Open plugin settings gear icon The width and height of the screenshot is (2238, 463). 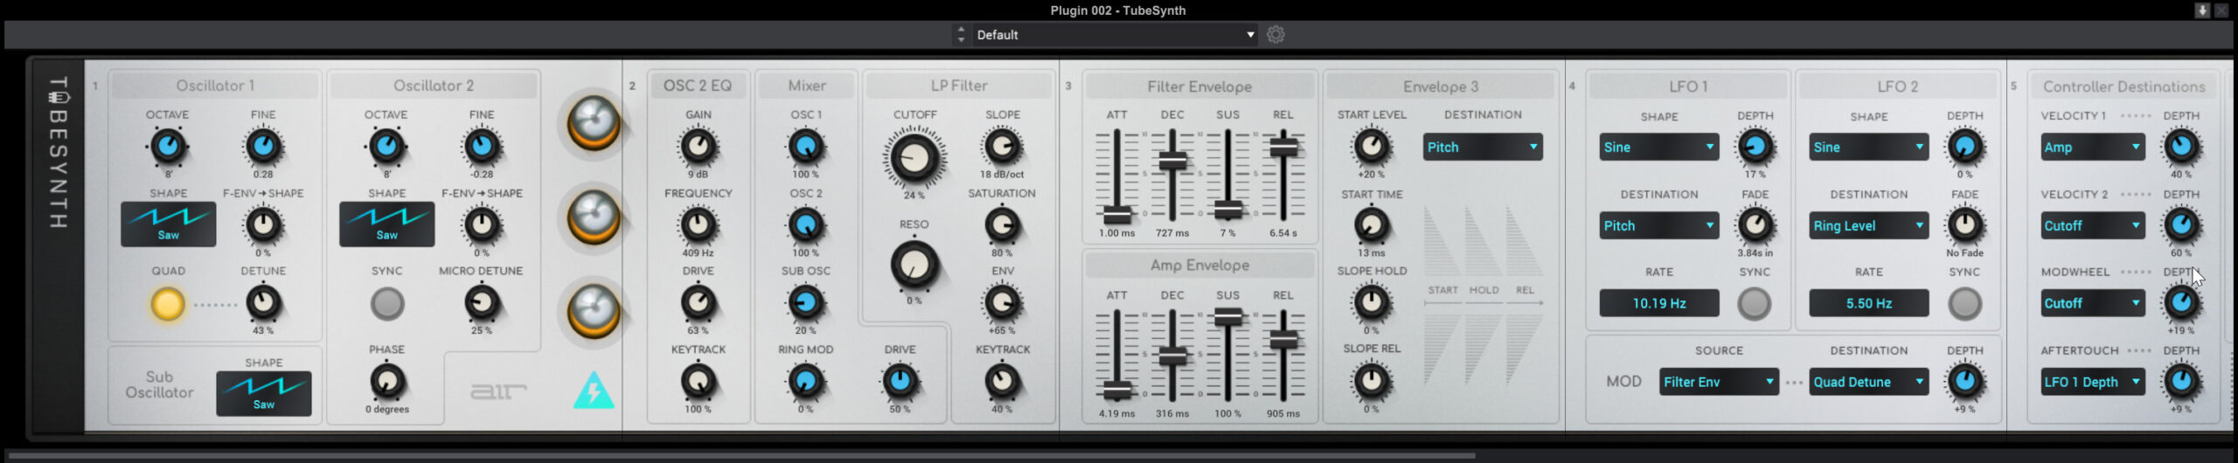pos(1275,35)
